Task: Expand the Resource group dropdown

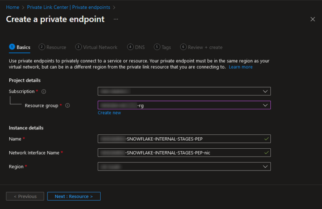Action: click(184, 105)
